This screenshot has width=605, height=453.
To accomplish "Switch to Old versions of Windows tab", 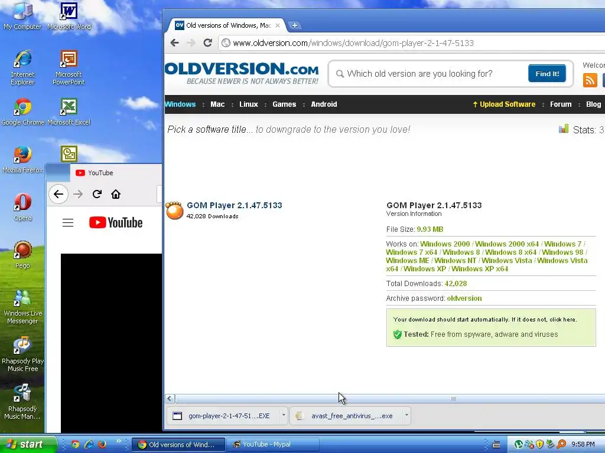I will 227,25.
